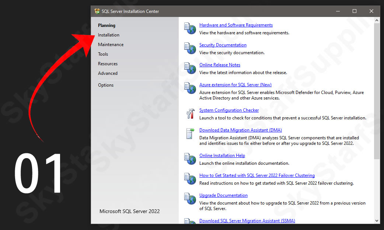Maximize the SQL Server Installation Center window
This screenshot has width=384, height=230.
tap(355, 11)
